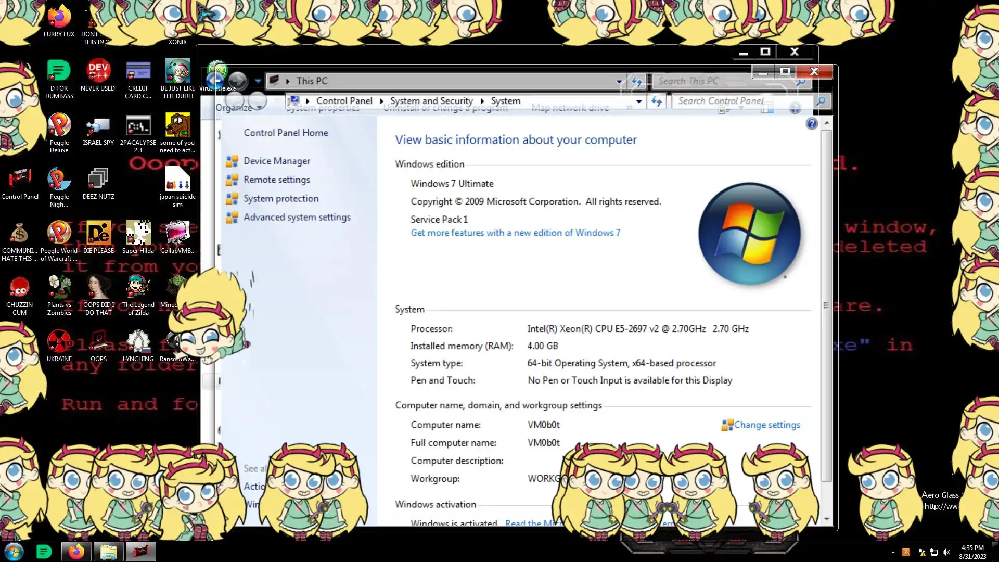The image size is (999, 562).
Task: Open the Windows Start orb
Action: [x=14, y=552]
